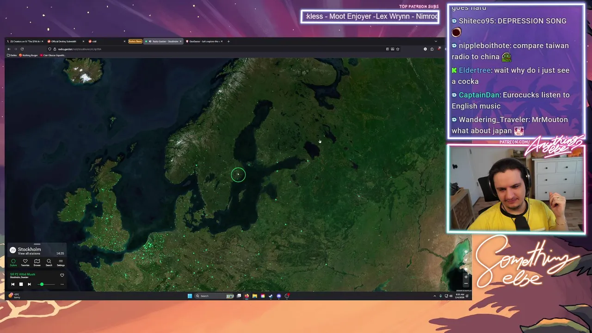
Task: Go forward in browser history
Action: (15, 49)
